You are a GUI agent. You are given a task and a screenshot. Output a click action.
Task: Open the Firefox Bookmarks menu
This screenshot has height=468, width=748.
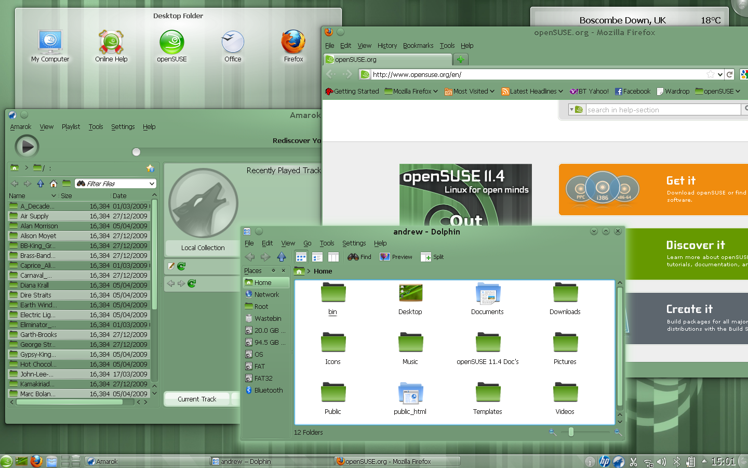click(418, 46)
